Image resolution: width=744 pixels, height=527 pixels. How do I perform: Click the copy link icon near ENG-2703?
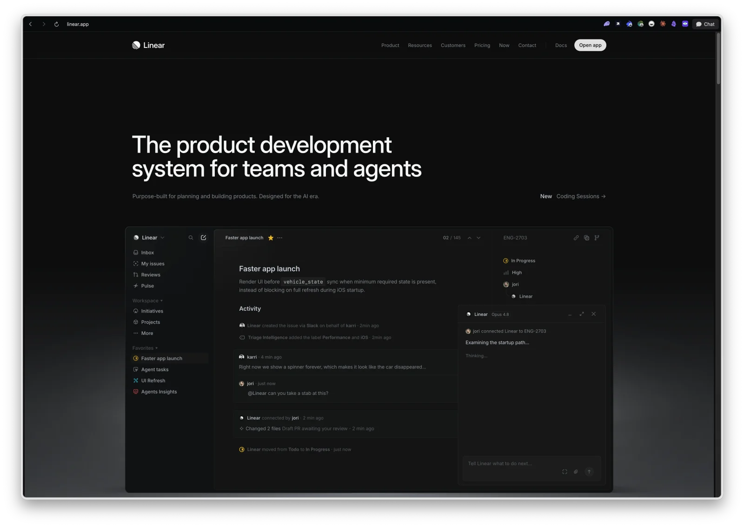pyautogui.click(x=576, y=238)
